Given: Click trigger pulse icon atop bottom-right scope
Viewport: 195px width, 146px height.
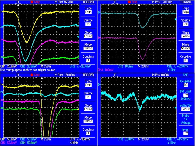Looking at the screenshot, I should click(116, 75).
